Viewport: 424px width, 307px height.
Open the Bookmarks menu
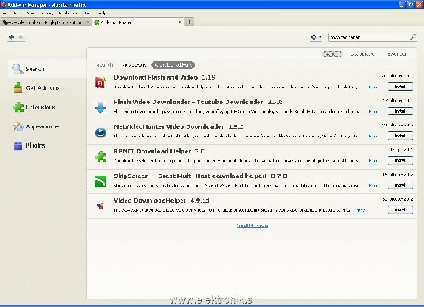tap(69, 13)
